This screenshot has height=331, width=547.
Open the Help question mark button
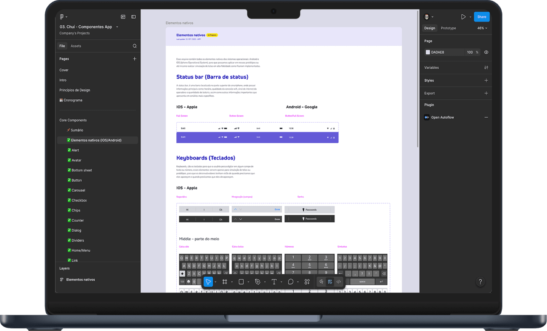coord(480,282)
